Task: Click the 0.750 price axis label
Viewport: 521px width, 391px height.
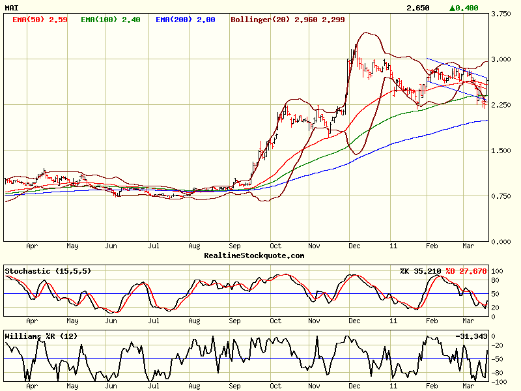Action: (501, 196)
